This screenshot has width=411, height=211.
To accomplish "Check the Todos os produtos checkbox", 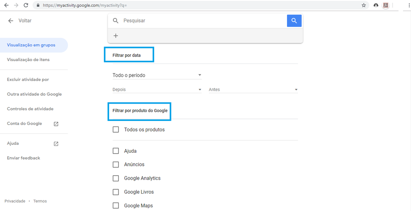I will 116,129.
